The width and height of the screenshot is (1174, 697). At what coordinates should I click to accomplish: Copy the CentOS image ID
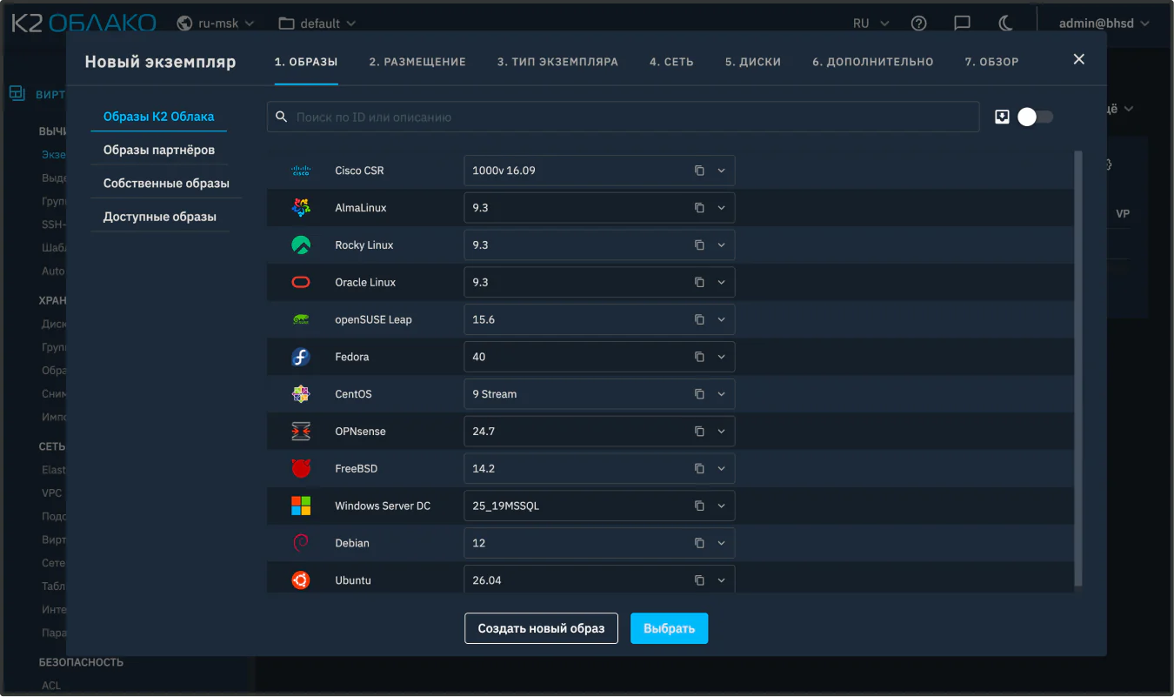699,394
